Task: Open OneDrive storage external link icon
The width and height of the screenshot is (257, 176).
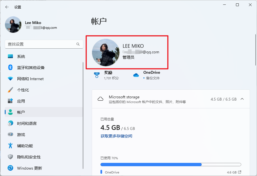Action: click(240, 172)
